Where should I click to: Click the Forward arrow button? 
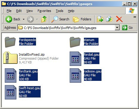coord(30,19)
